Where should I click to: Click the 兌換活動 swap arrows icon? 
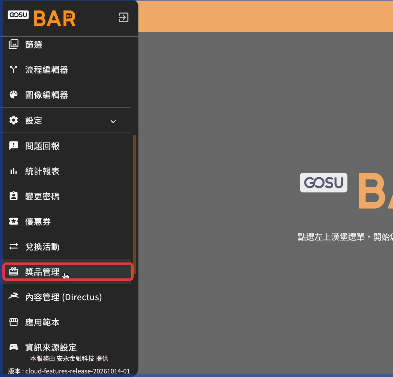point(13,247)
